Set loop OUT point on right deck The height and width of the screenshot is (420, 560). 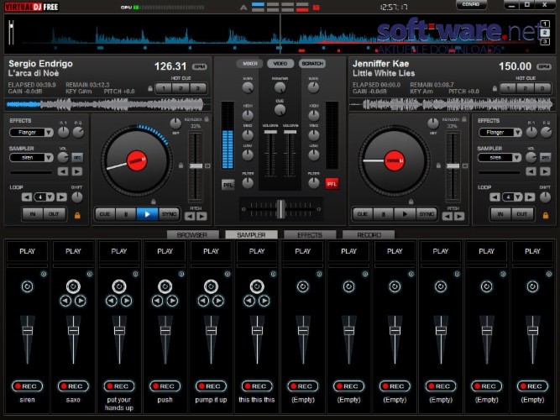pyautogui.click(x=521, y=214)
